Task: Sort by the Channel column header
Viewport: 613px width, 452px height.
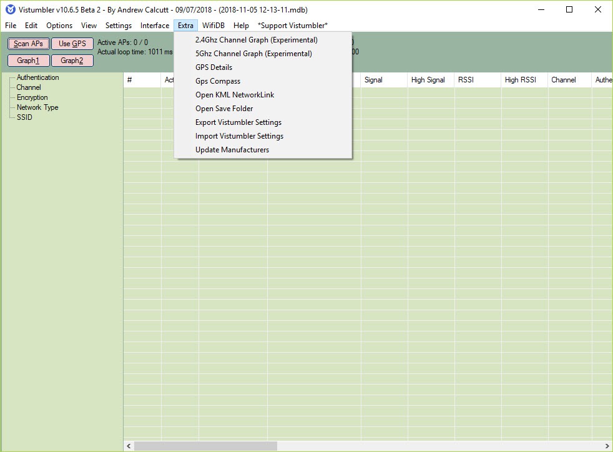Action: 569,80
